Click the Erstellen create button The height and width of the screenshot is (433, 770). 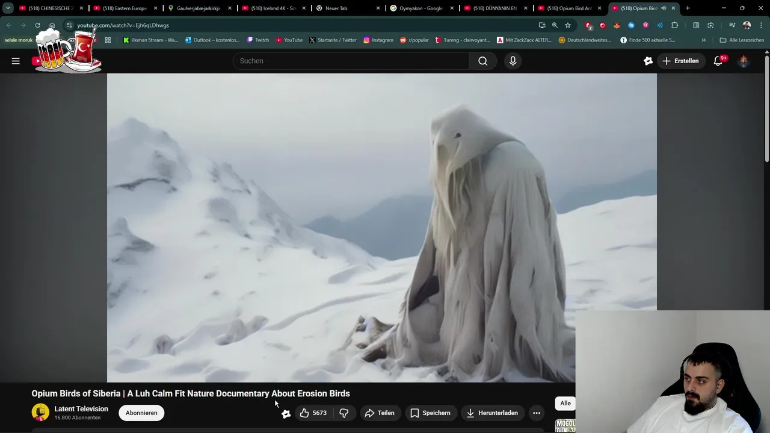681,61
